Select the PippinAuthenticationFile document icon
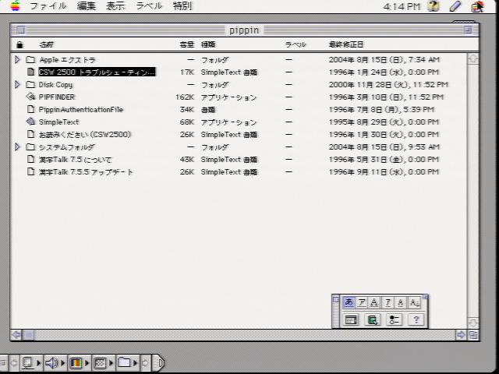This screenshot has height=374, width=499. pos(30,109)
